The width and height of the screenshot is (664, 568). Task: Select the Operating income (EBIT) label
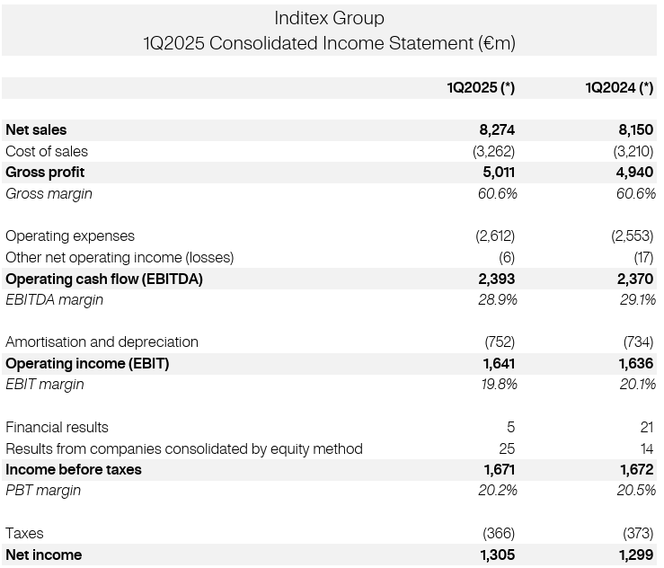(87, 364)
